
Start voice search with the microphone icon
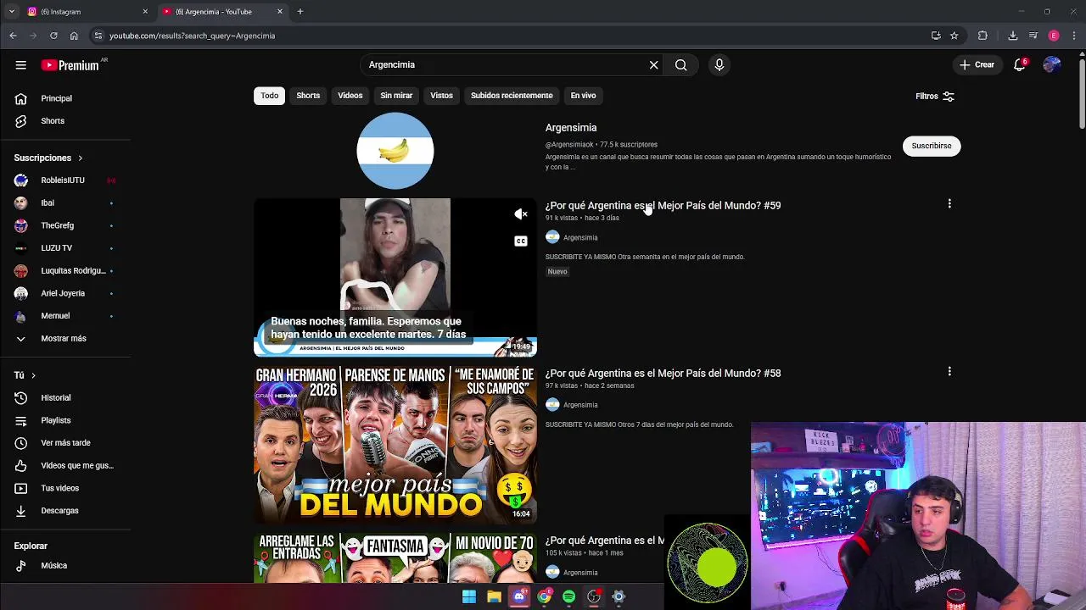click(x=719, y=64)
